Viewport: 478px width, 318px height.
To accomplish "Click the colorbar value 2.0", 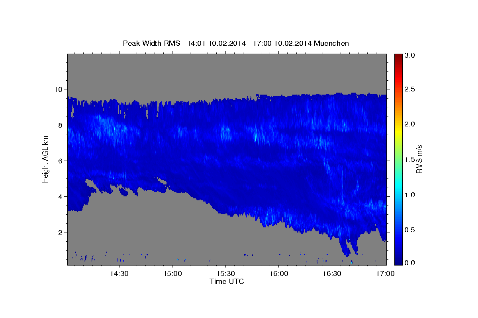I will [x=410, y=124].
